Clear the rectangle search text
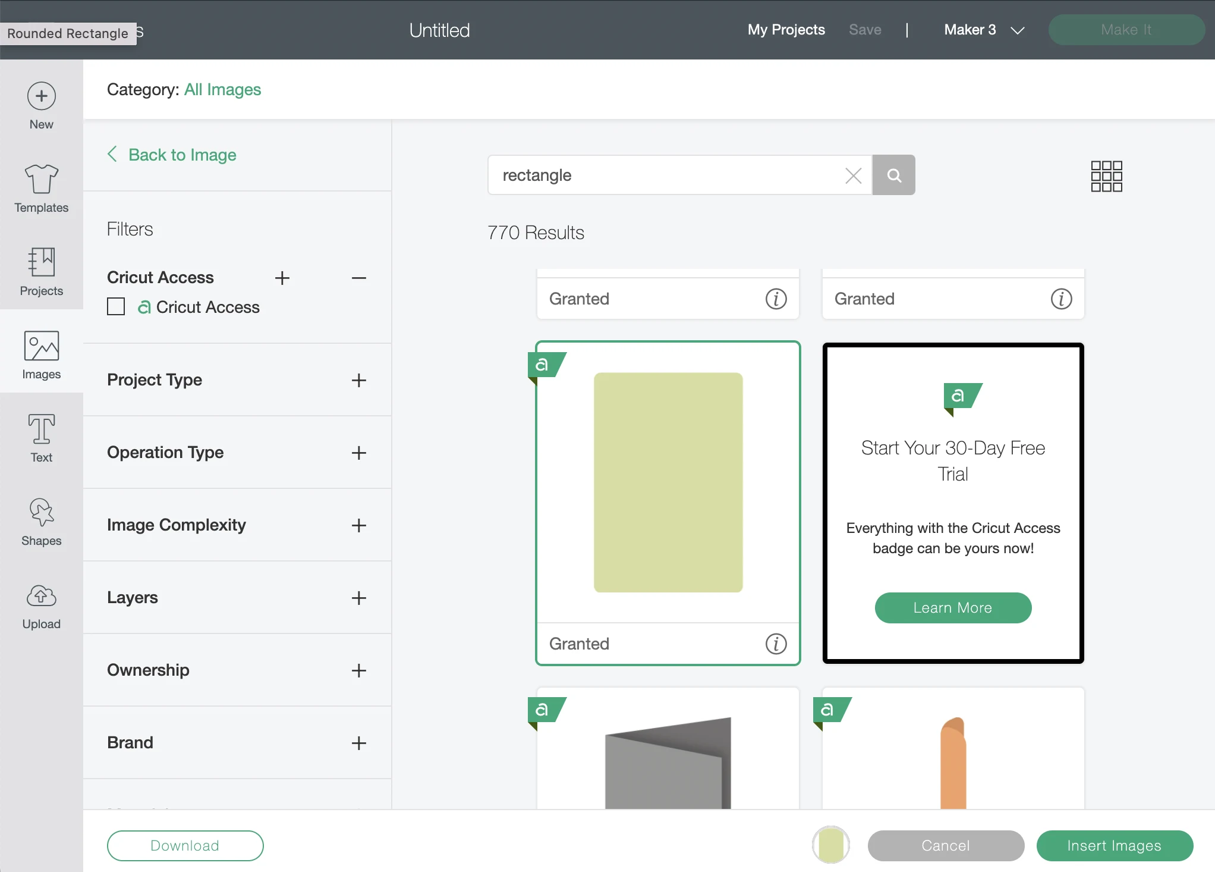Viewport: 1215px width, 872px height. (x=854, y=175)
